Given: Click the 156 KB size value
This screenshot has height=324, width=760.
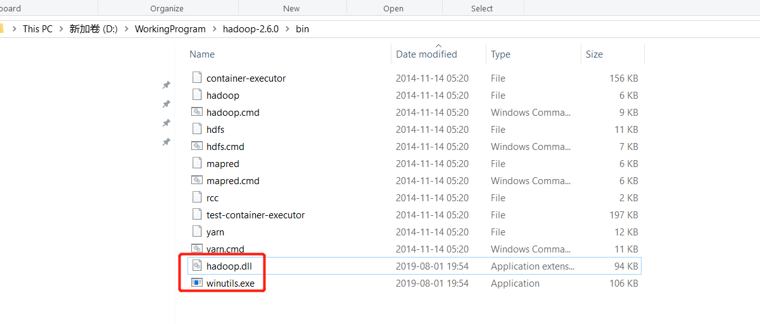Looking at the screenshot, I should coord(624,78).
